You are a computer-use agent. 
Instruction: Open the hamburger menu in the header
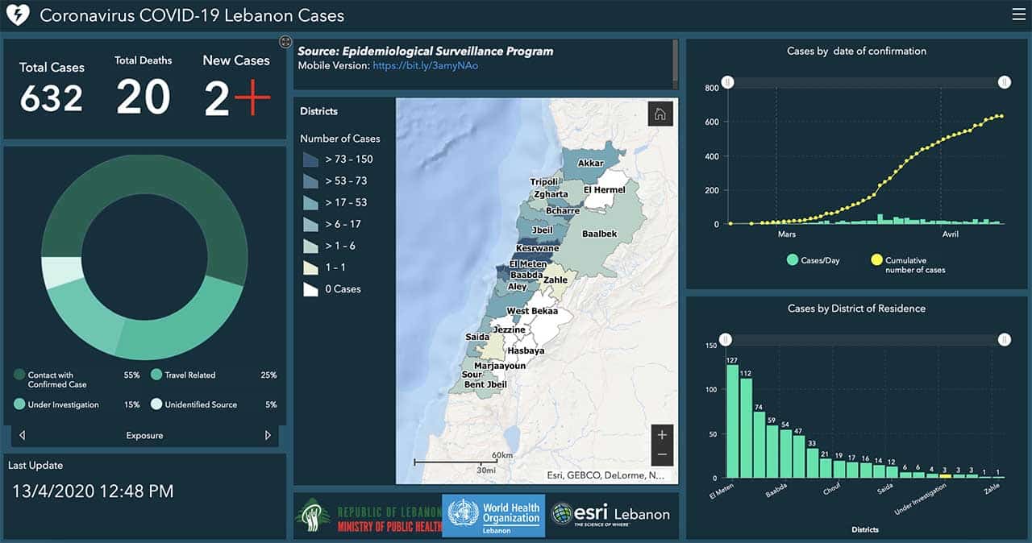1018,14
